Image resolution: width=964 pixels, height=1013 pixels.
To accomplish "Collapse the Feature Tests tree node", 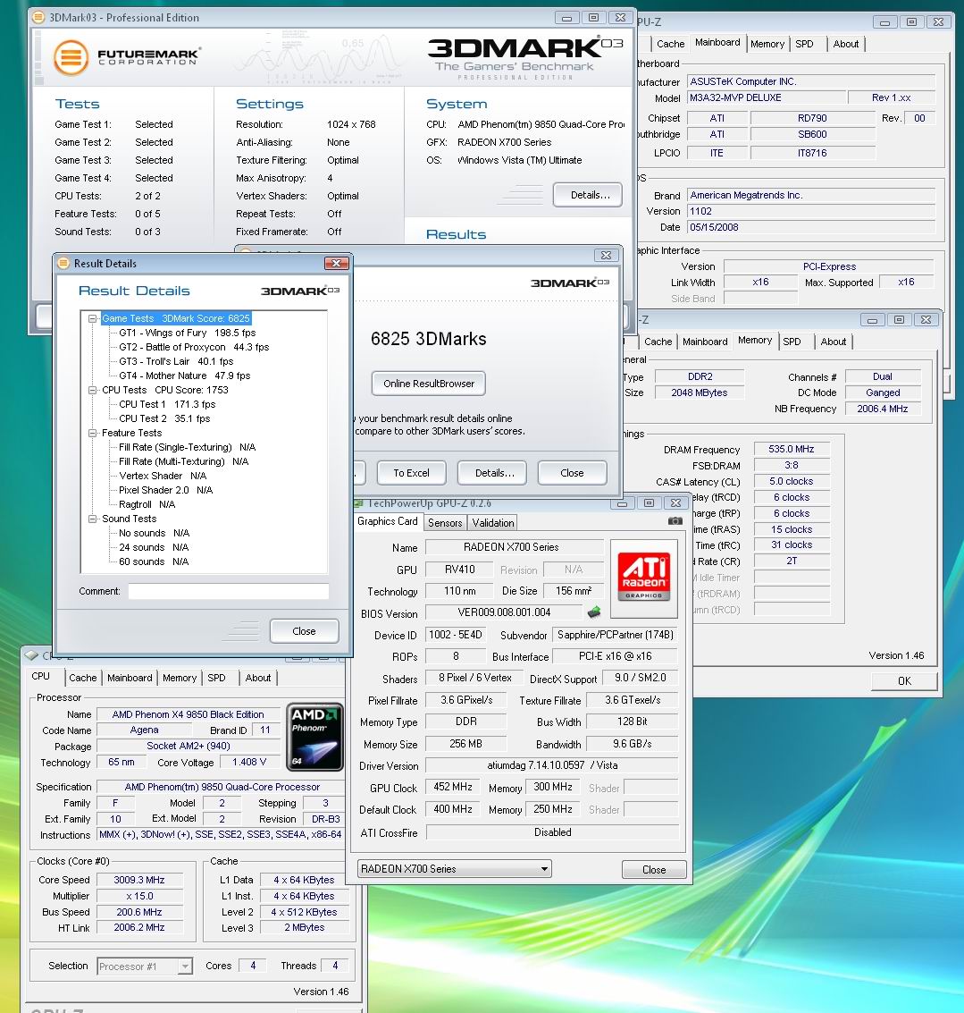I will [x=93, y=433].
